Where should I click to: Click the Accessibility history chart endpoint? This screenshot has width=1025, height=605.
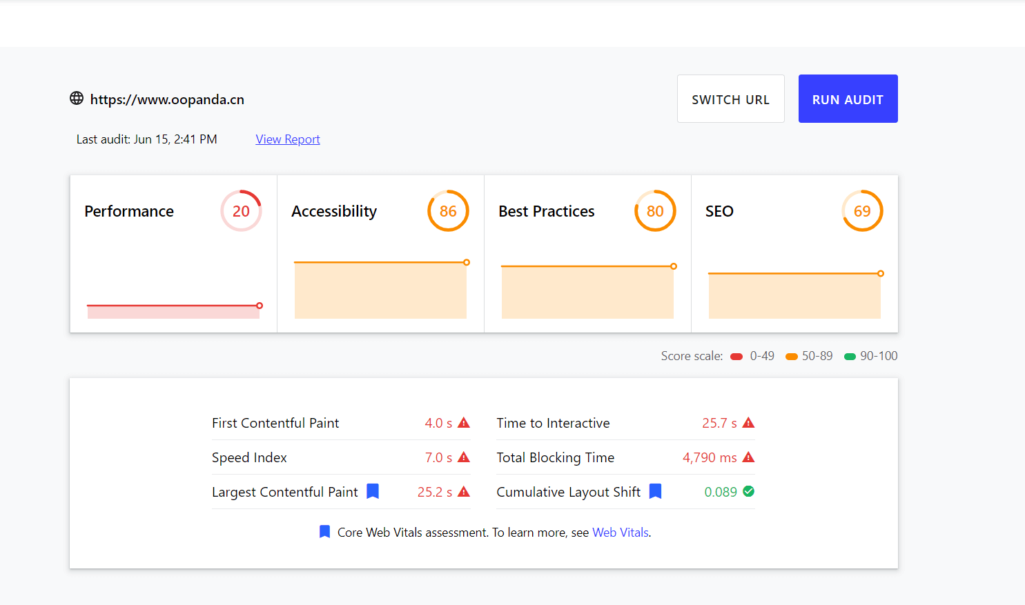point(467,262)
